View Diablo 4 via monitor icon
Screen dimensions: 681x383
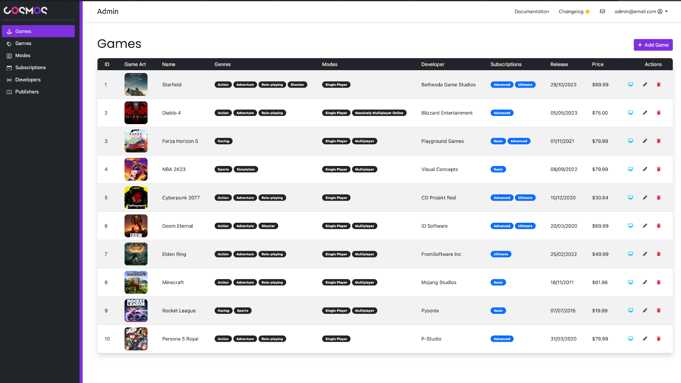631,113
